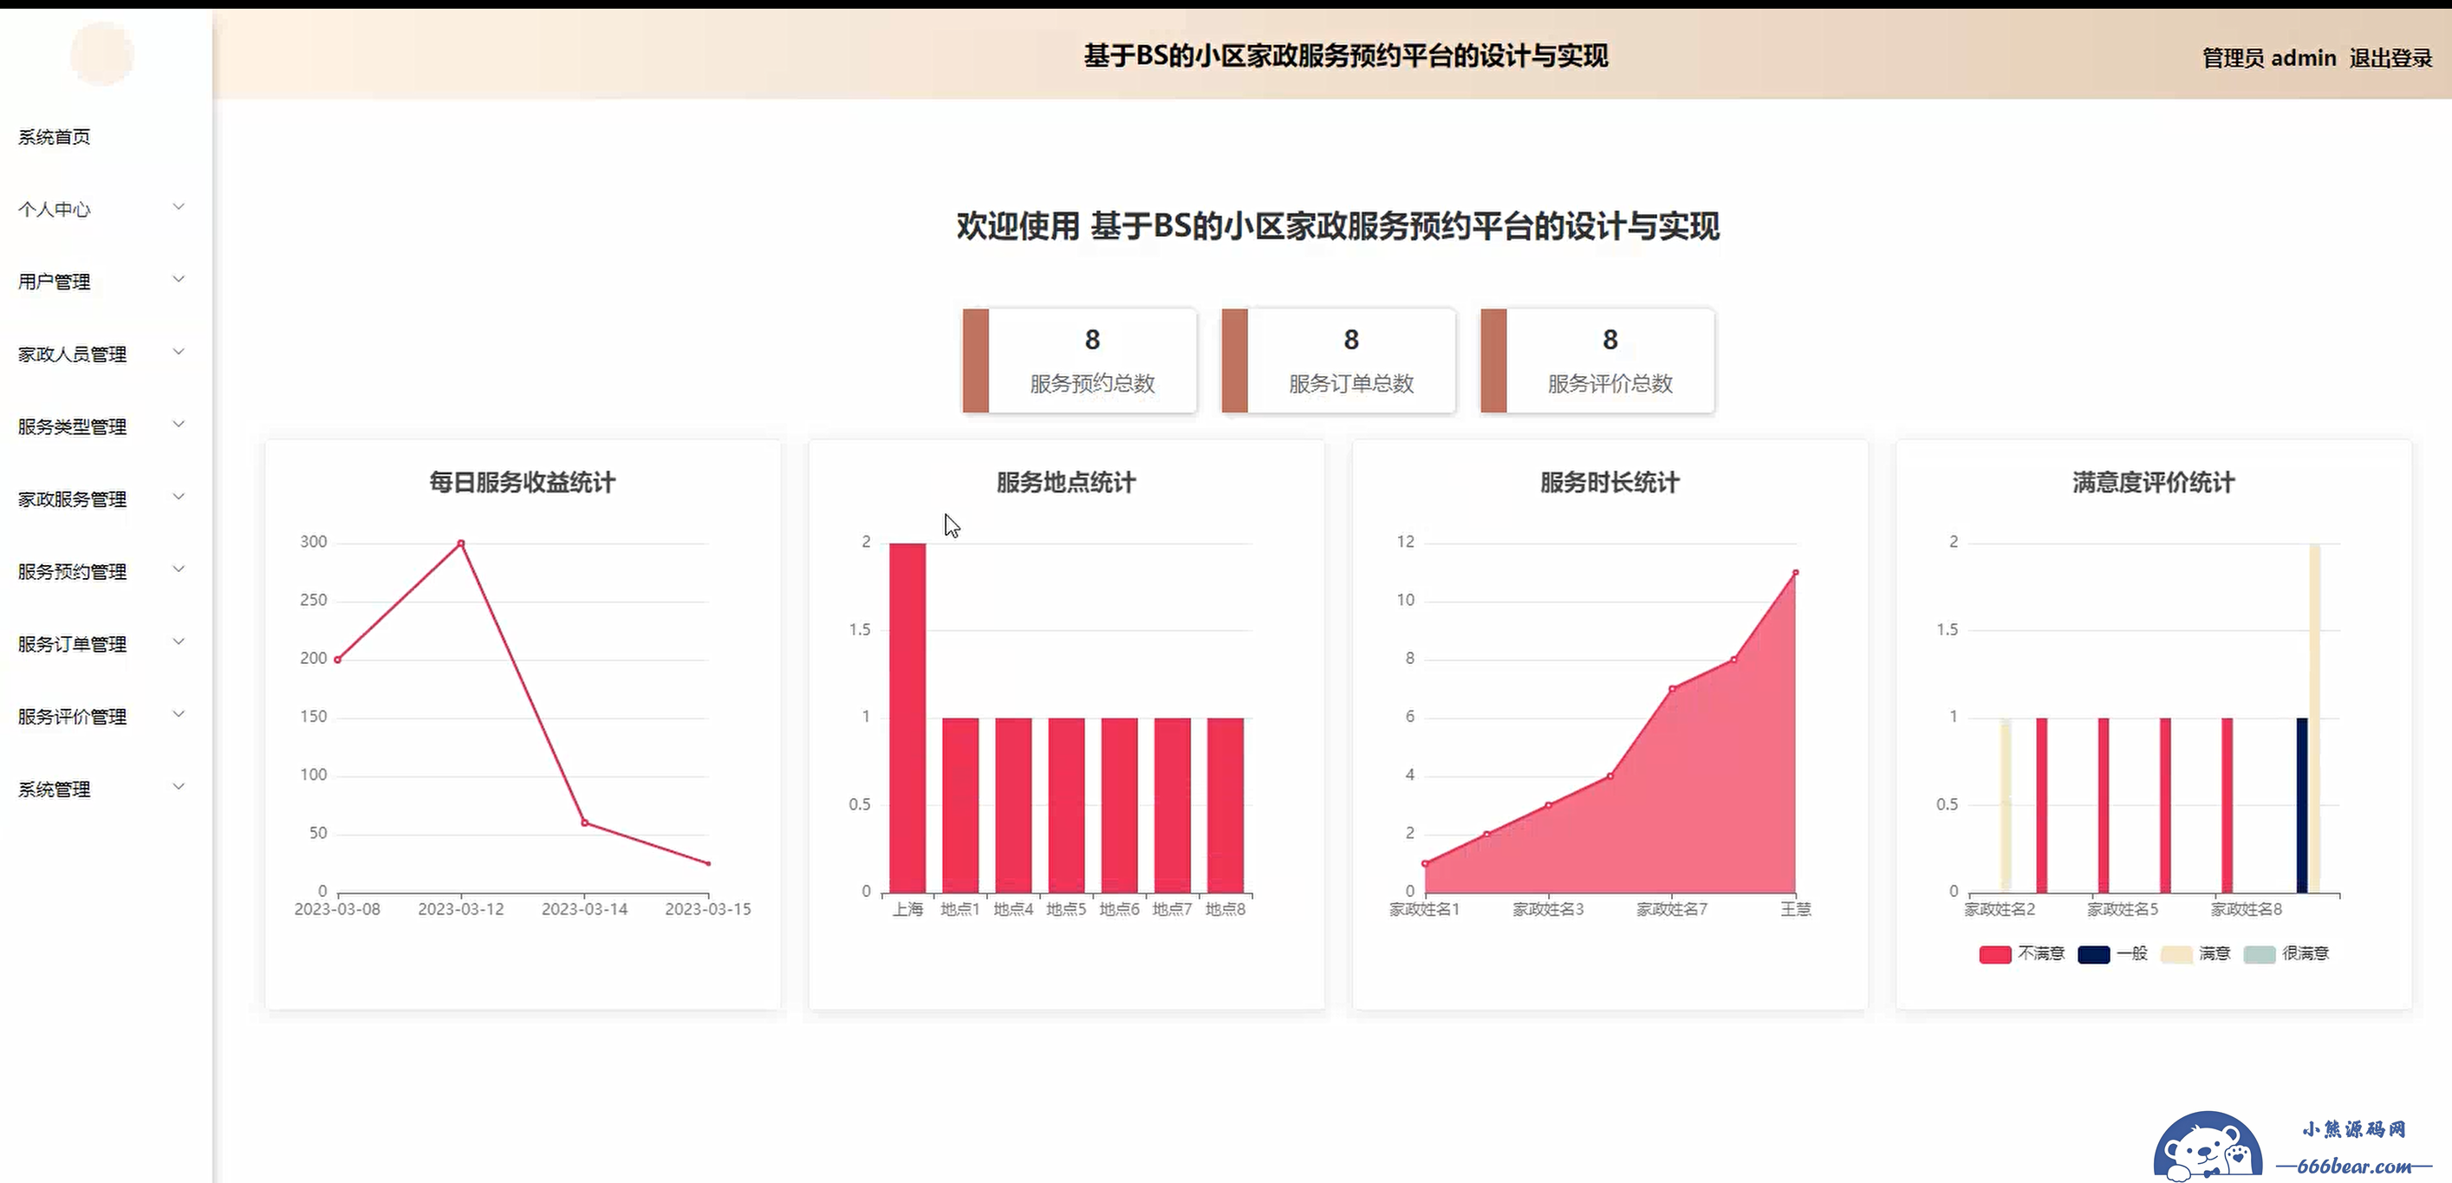
Task: Click the 地点7 bar in location chart
Action: (x=1173, y=805)
